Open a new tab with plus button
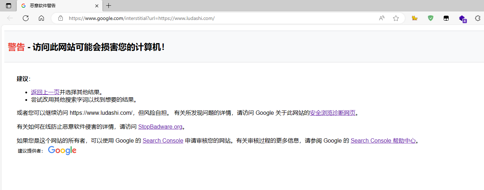Image resolution: width=484 pixels, height=190 pixels. 109,6
